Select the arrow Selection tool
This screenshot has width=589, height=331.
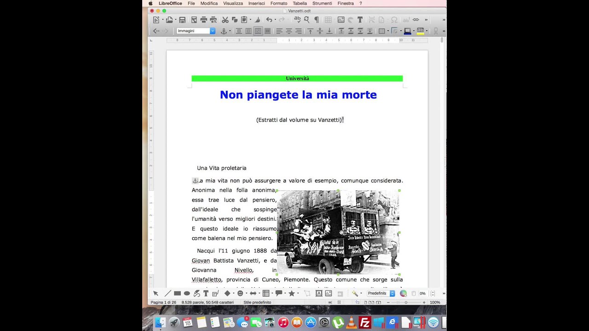[x=156, y=293]
